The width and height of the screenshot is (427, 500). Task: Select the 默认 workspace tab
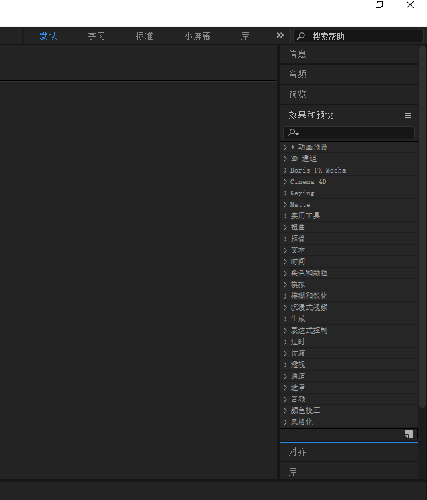[48, 36]
